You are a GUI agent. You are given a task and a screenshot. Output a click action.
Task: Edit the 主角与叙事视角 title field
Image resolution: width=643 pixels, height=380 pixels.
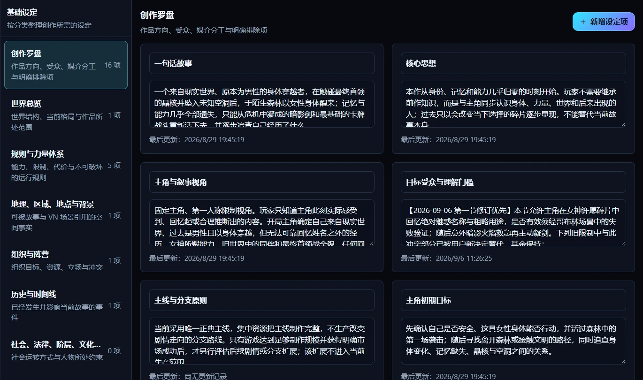coord(262,182)
